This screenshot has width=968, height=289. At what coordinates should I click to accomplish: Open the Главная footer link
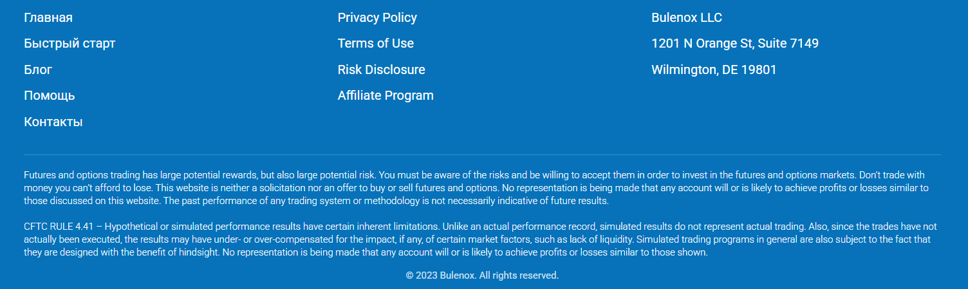click(x=48, y=17)
